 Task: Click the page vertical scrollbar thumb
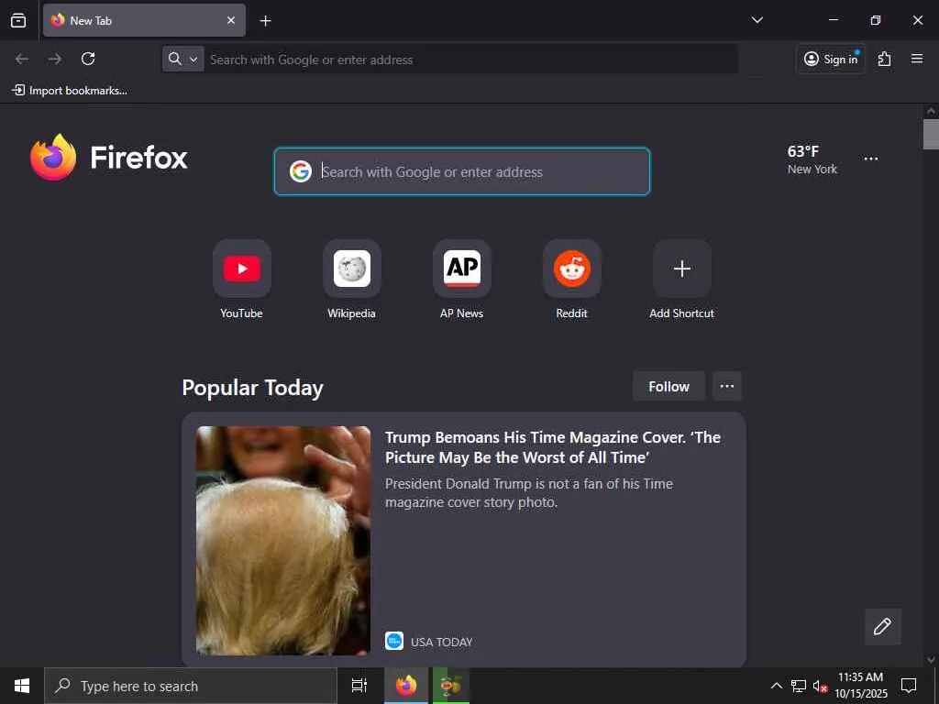pyautogui.click(x=931, y=134)
